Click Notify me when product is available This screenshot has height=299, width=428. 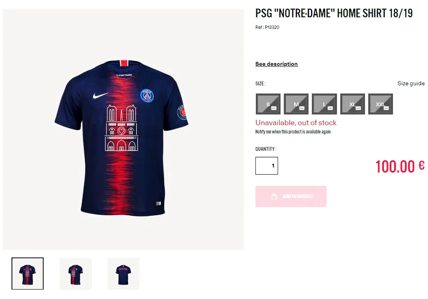click(293, 132)
